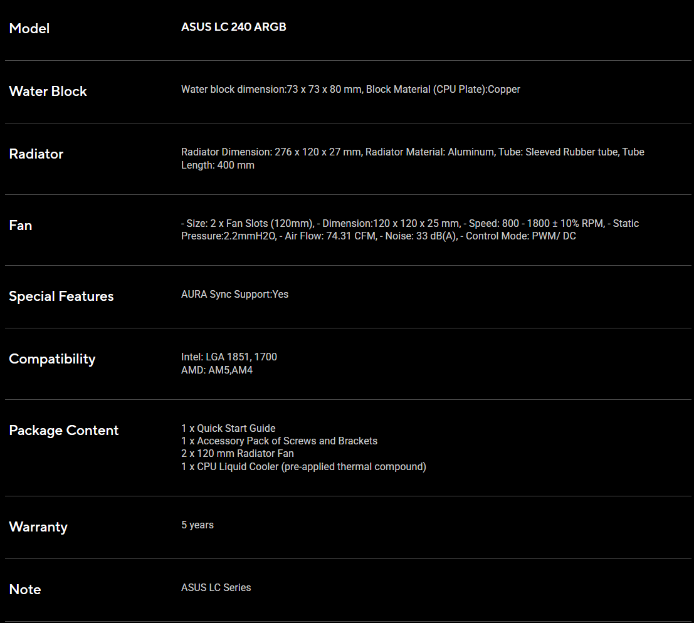Click the Fan section label
694x623 pixels.
click(x=20, y=225)
